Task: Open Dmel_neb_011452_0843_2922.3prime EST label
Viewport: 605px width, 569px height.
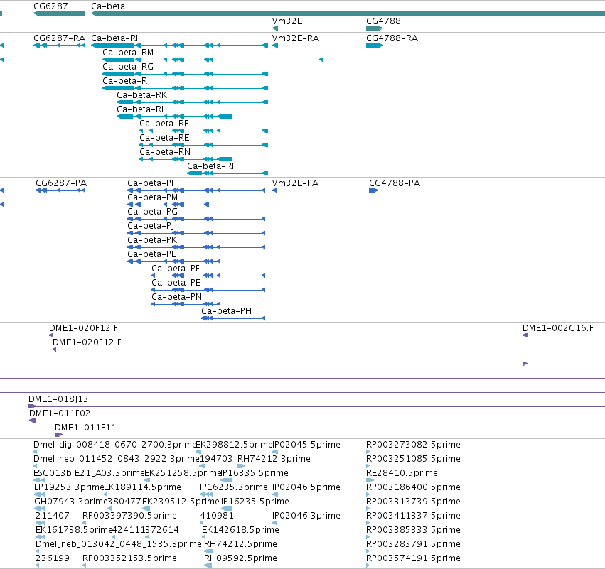Action: [116, 459]
